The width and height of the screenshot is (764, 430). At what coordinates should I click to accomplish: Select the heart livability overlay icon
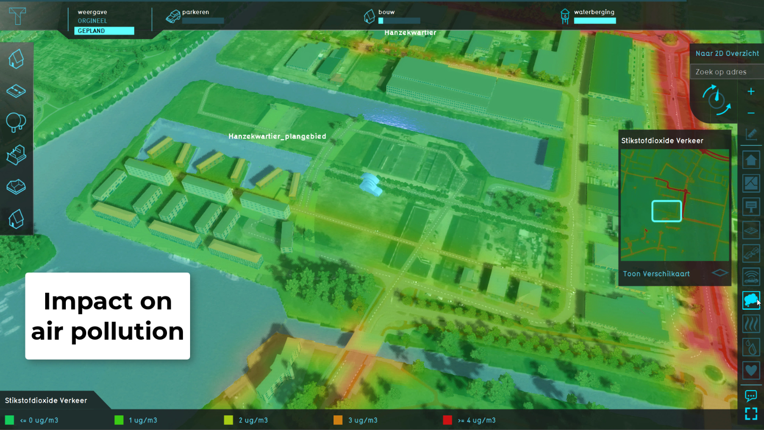[751, 370]
